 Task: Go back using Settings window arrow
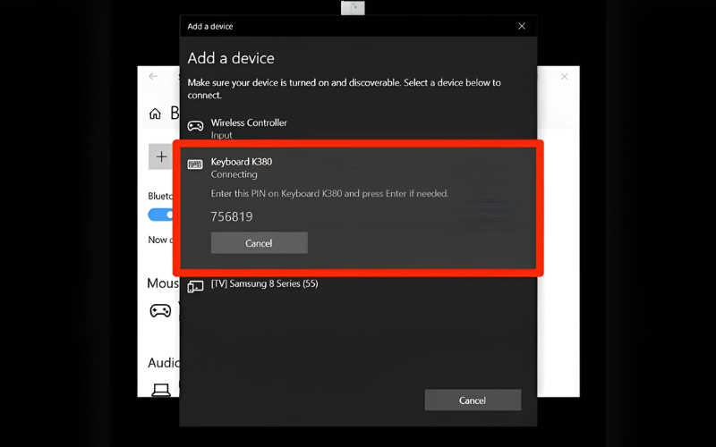[x=153, y=76]
